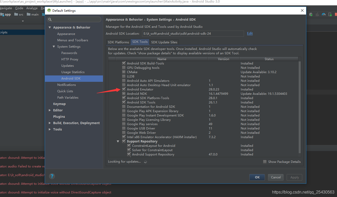This screenshot has height=197, width=337.
Task: Click the Android Profiler gauge icon
Action: coord(324,14)
